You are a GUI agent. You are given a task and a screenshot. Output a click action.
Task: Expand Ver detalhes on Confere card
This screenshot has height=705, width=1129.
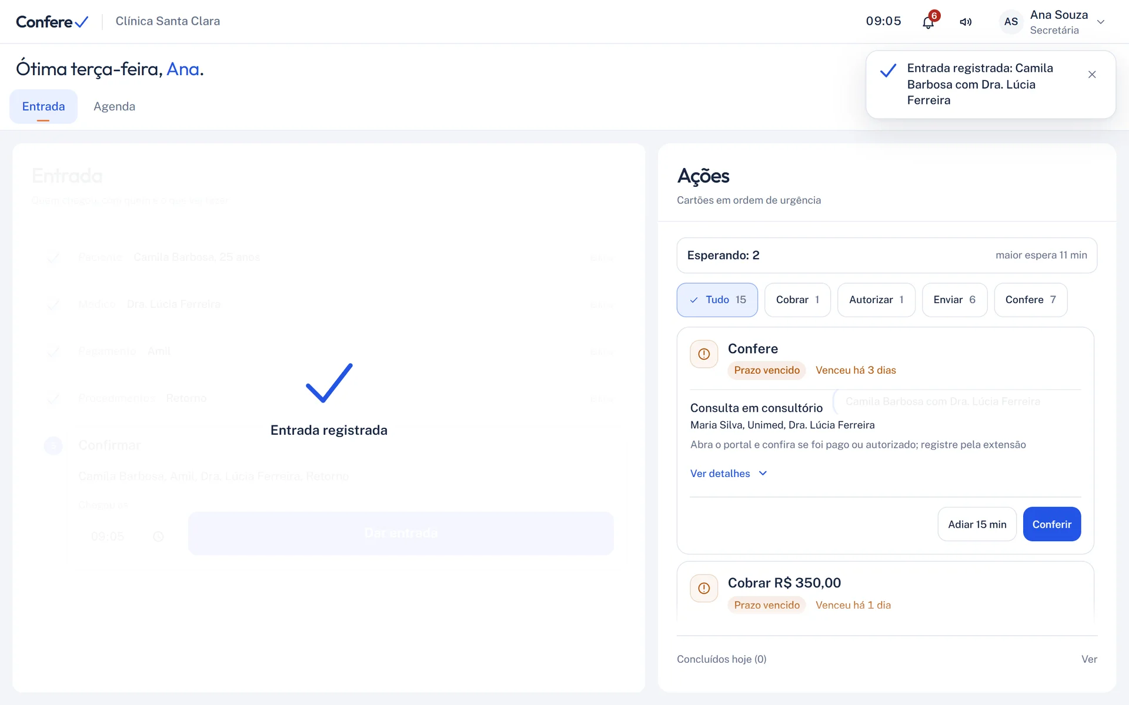tap(729, 474)
